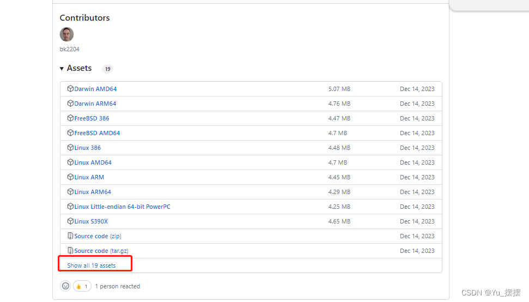Click the 4.48 MB size value
The width and height of the screenshot is (529, 302).
point(339,148)
